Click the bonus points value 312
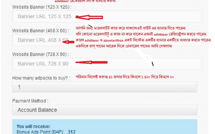This screenshot has height=134, width=215. click(x=72, y=132)
